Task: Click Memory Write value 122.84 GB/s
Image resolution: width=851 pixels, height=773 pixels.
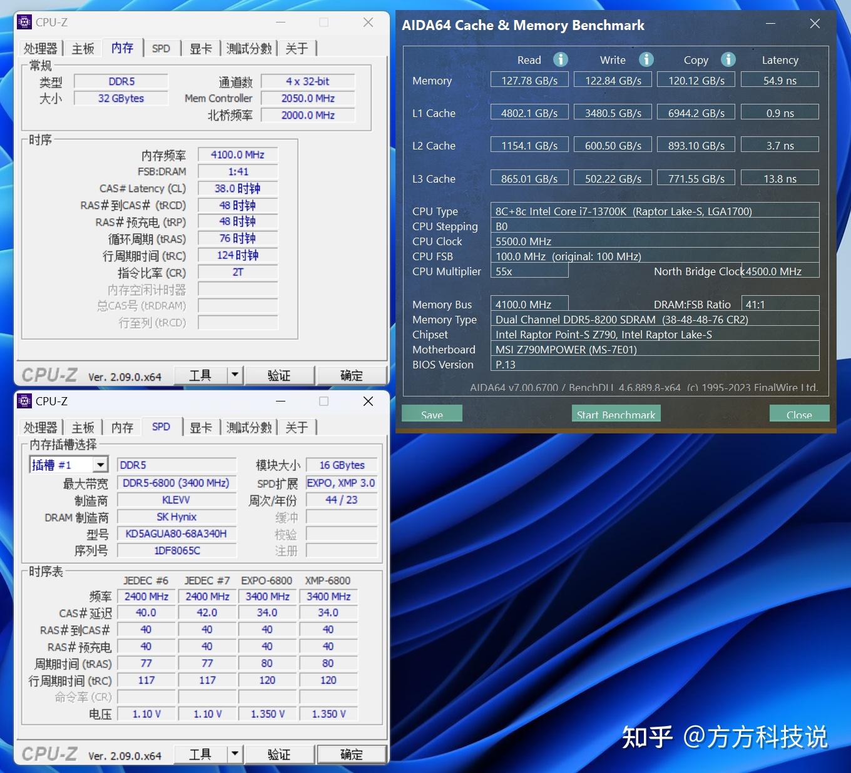Action: pyautogui.click(x=613, y=80)
